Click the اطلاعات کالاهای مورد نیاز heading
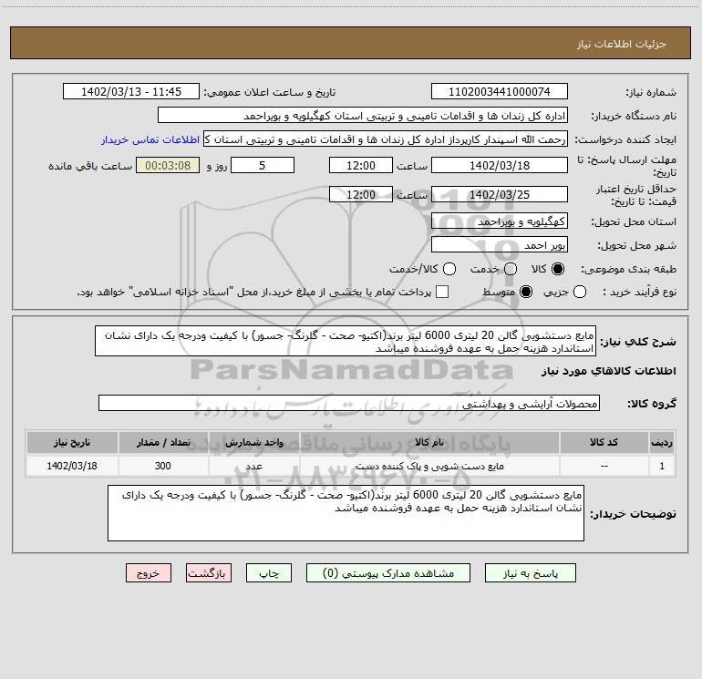 [x=609, y=372]
